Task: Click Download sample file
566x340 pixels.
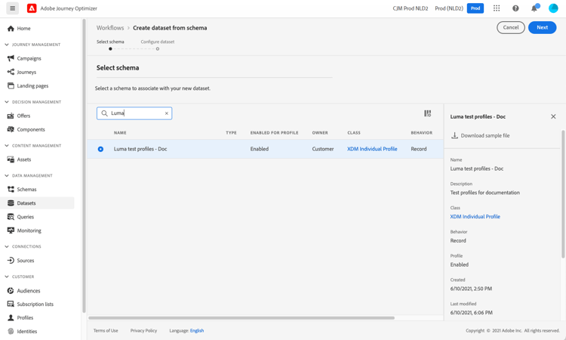Action: (485, 135)
